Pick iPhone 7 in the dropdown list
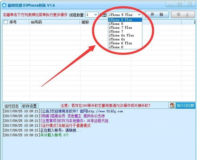Screen dimensions: 197x160 [x=125, y=32]
